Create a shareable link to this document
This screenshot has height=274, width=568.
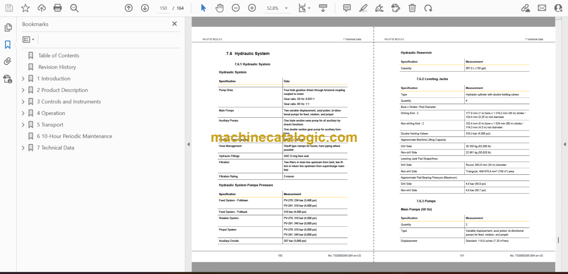point(525,8)
